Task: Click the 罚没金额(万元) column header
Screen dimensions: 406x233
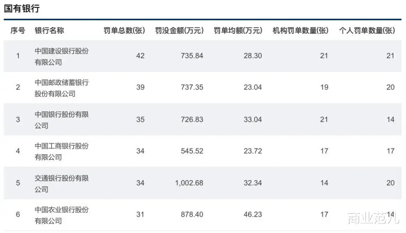Action: pos(179,30)
